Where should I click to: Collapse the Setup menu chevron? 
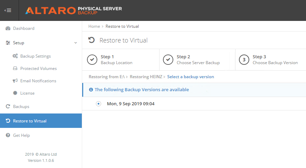pyautogui.click(x=76, y=43)
